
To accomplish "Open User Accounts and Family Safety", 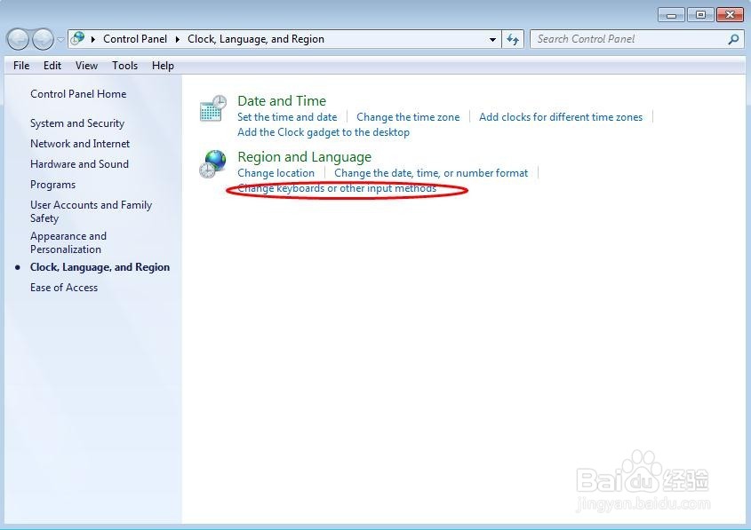I will 91,211.
